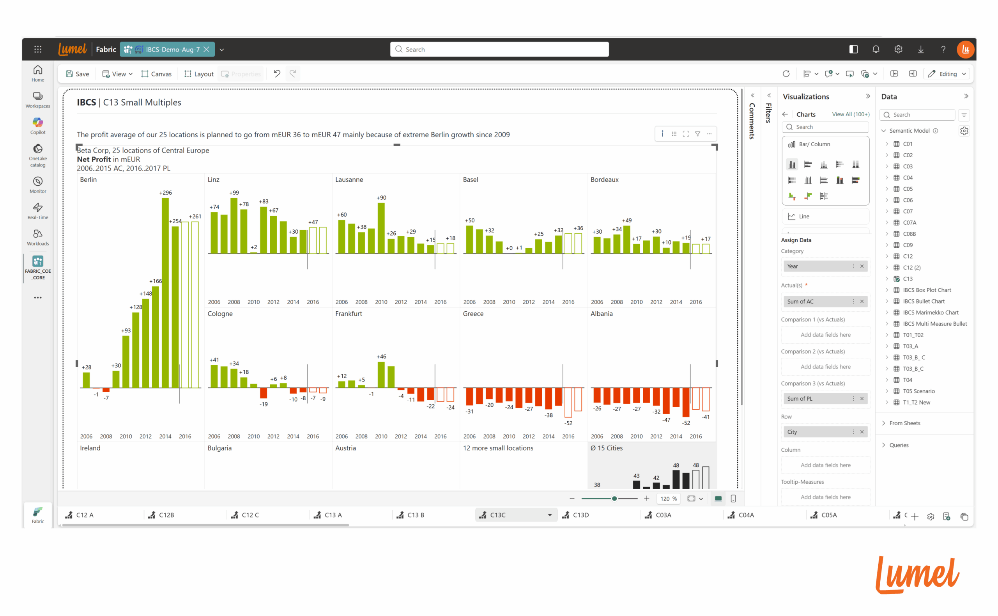
Task: Open the C03A sheet tab
Action: (x=663, y=515)
